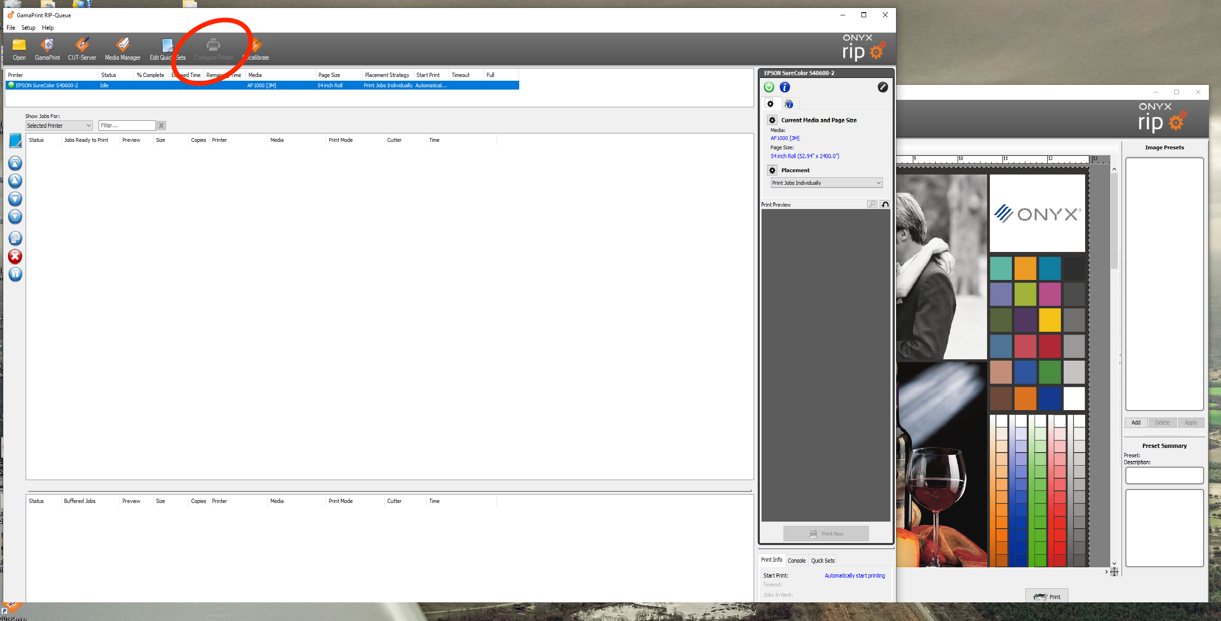Open the Help menu
Viewport: 1221px width, 621px height.
(48, 28)
